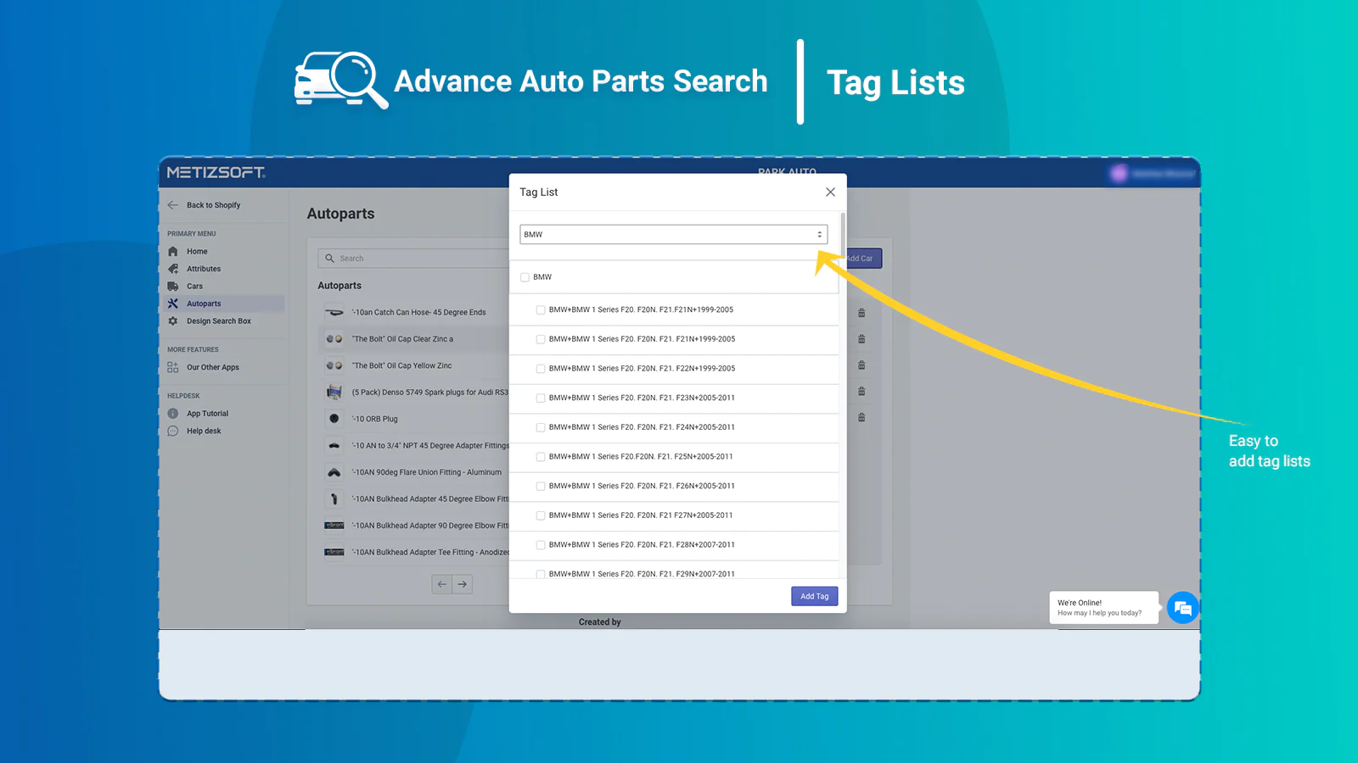Open App Tutorial link
This screenshot has height=763, width=1358.
[207, 414]
